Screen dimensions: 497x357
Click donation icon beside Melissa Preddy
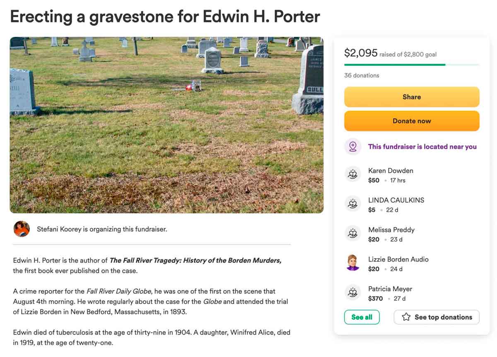353,234
